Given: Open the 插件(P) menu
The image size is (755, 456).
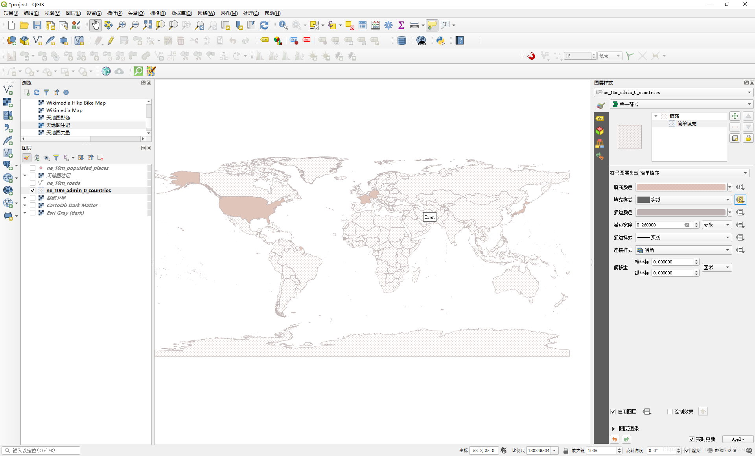Looking at the screenshot, I should [115, 13].
